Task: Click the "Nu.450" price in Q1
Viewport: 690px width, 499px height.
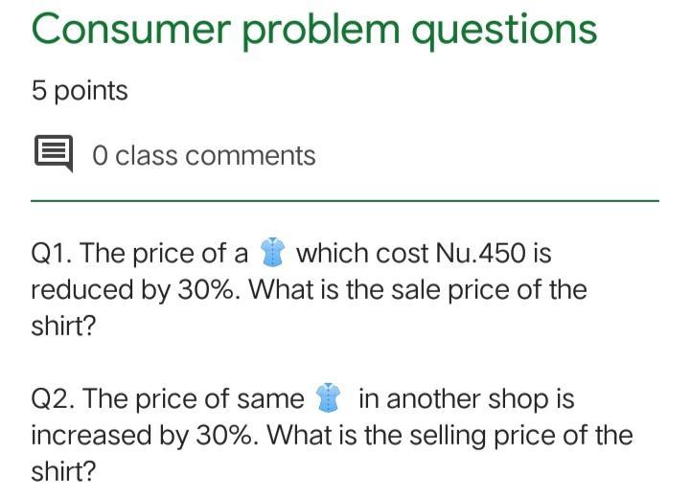Action: pos(480,254)
